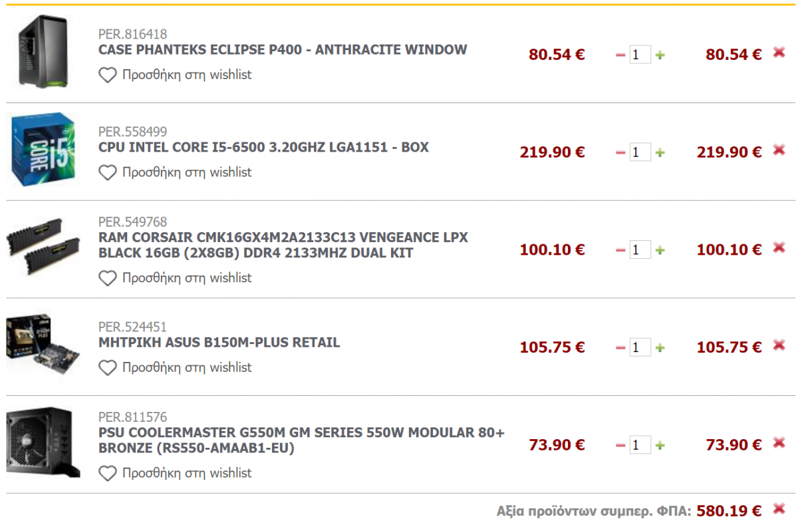798x525 pixels.
Task: Click the Intel Core i5 box thumbnail
Action: point(41,150)
